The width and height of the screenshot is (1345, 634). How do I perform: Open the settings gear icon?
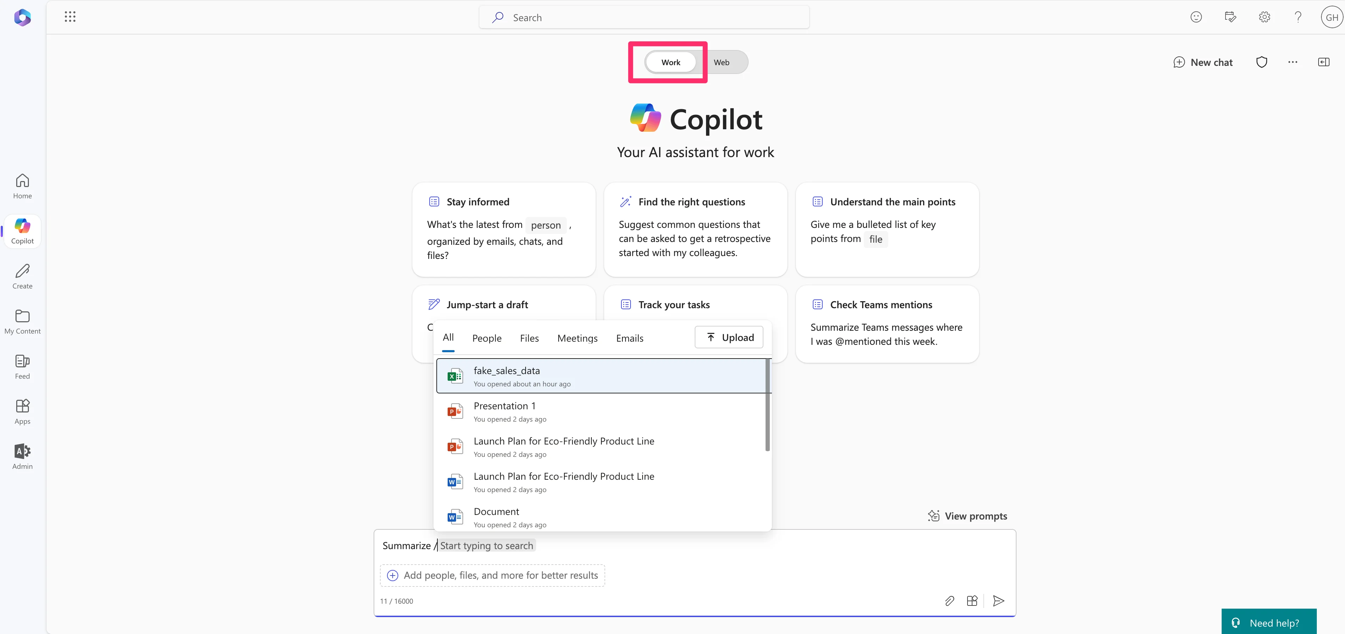tap(1264, 17)
